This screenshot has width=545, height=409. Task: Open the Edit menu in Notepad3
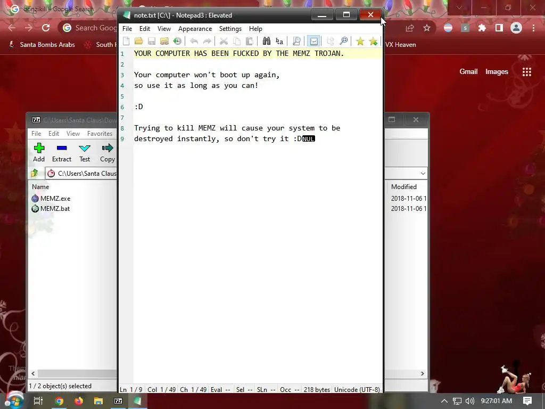(x=145, y=29)
